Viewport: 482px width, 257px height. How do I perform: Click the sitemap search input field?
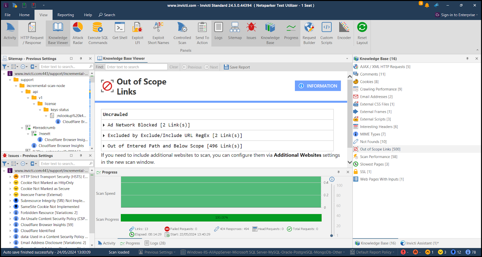[66, 67]
